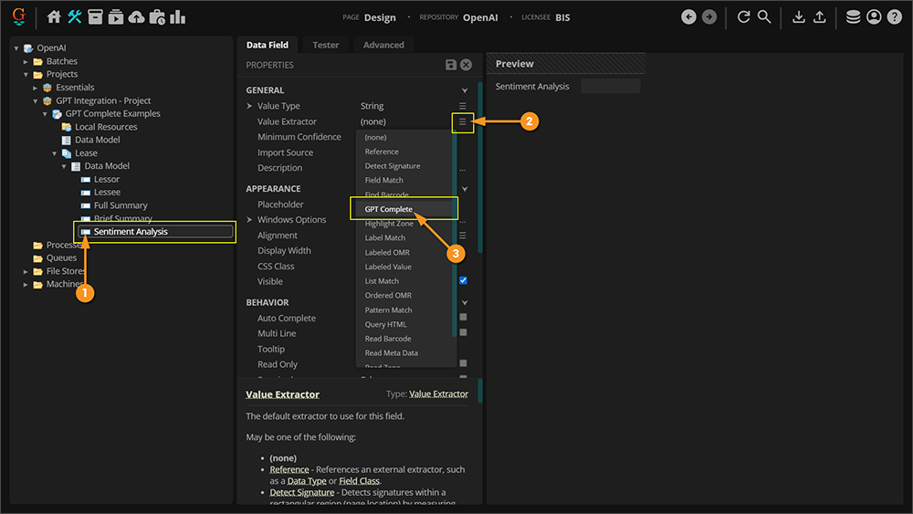Screen dimensions: 913x514
Task: Select GPT Complete from extractor list
Action: click(x=389, y=209)
